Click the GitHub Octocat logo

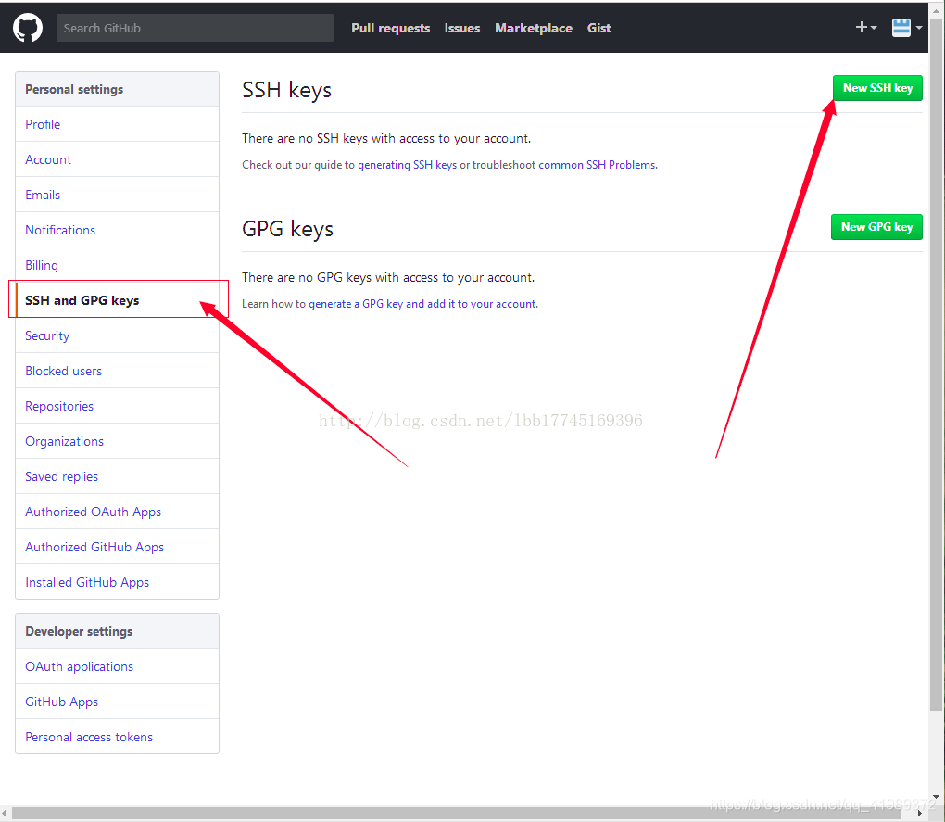[28, 28]
